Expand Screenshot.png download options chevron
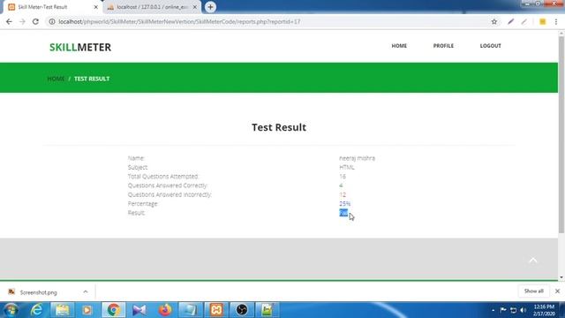 (86, 291)
